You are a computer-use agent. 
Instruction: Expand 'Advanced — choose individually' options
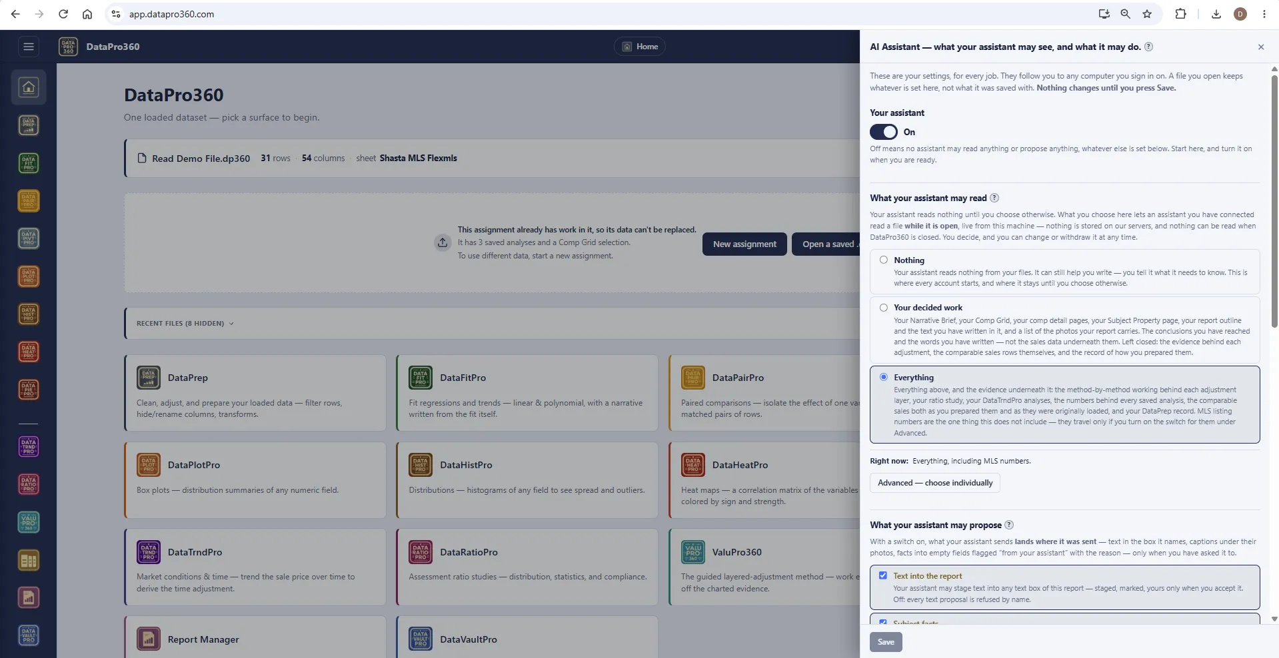[934, 483]
